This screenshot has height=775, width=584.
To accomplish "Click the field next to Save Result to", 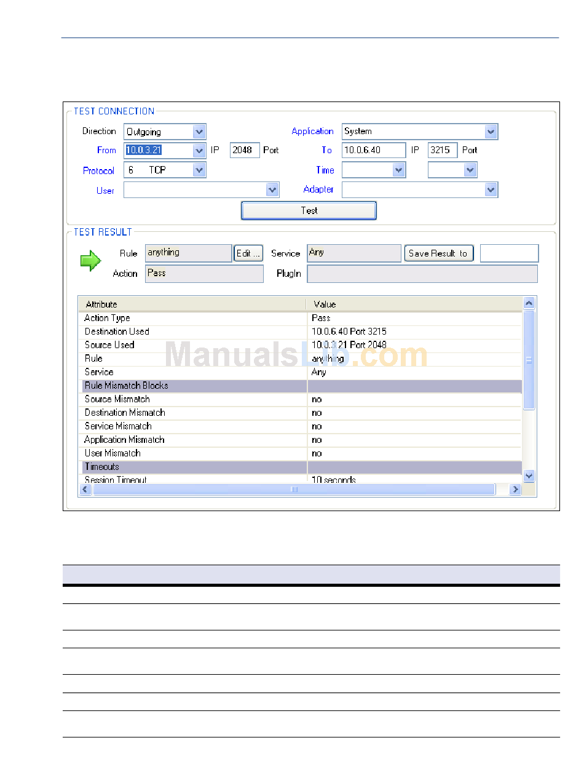I will point(509,253).
